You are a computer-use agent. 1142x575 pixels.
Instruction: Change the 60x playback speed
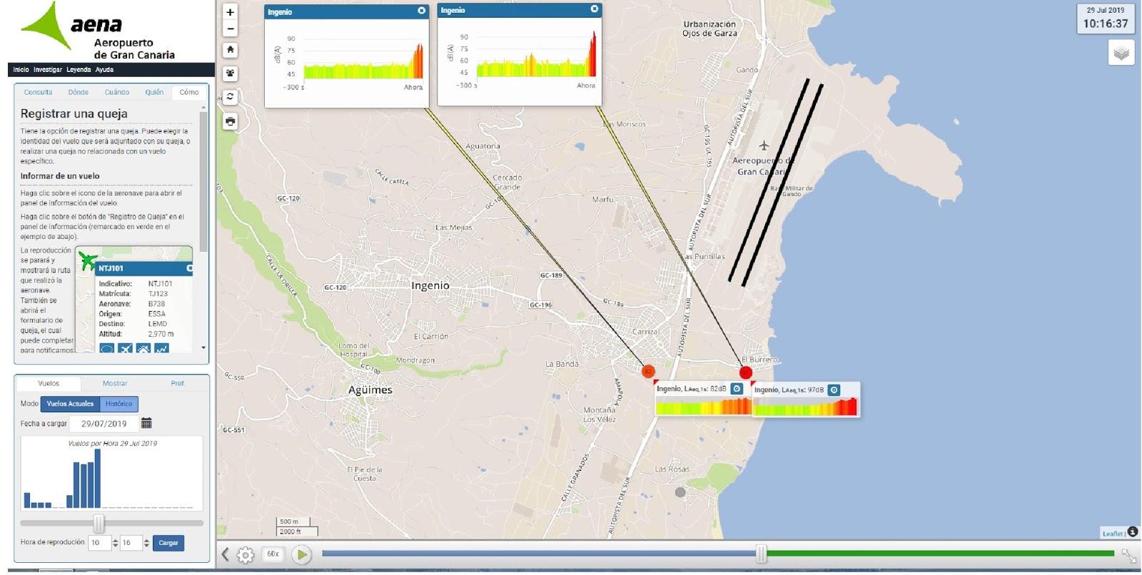click(x=273, y=554)
